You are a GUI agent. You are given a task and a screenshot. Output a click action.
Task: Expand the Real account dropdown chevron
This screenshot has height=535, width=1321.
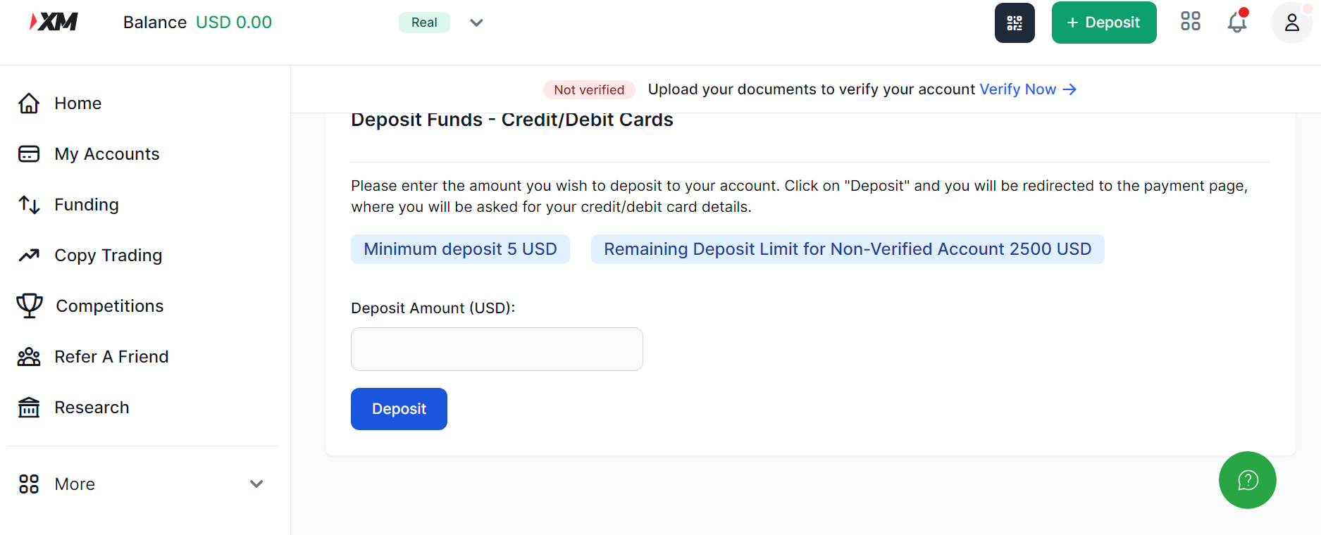point(476,23)
